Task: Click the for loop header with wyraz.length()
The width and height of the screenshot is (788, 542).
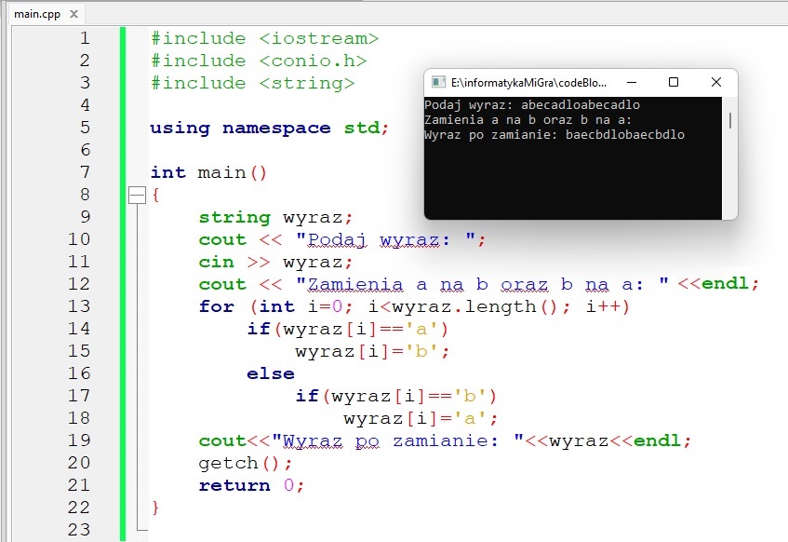Action: (x=415, y=306)
